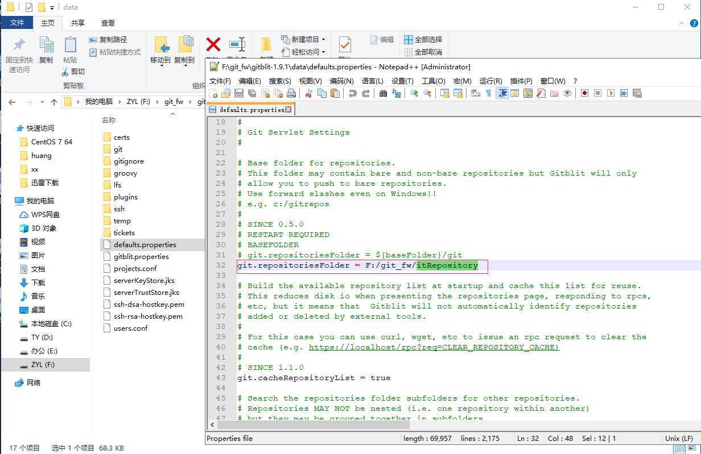Click the 全部选择 button in Explorer ribbon
The width and height of the screenshot is (701, 454).
click(423, 40)
